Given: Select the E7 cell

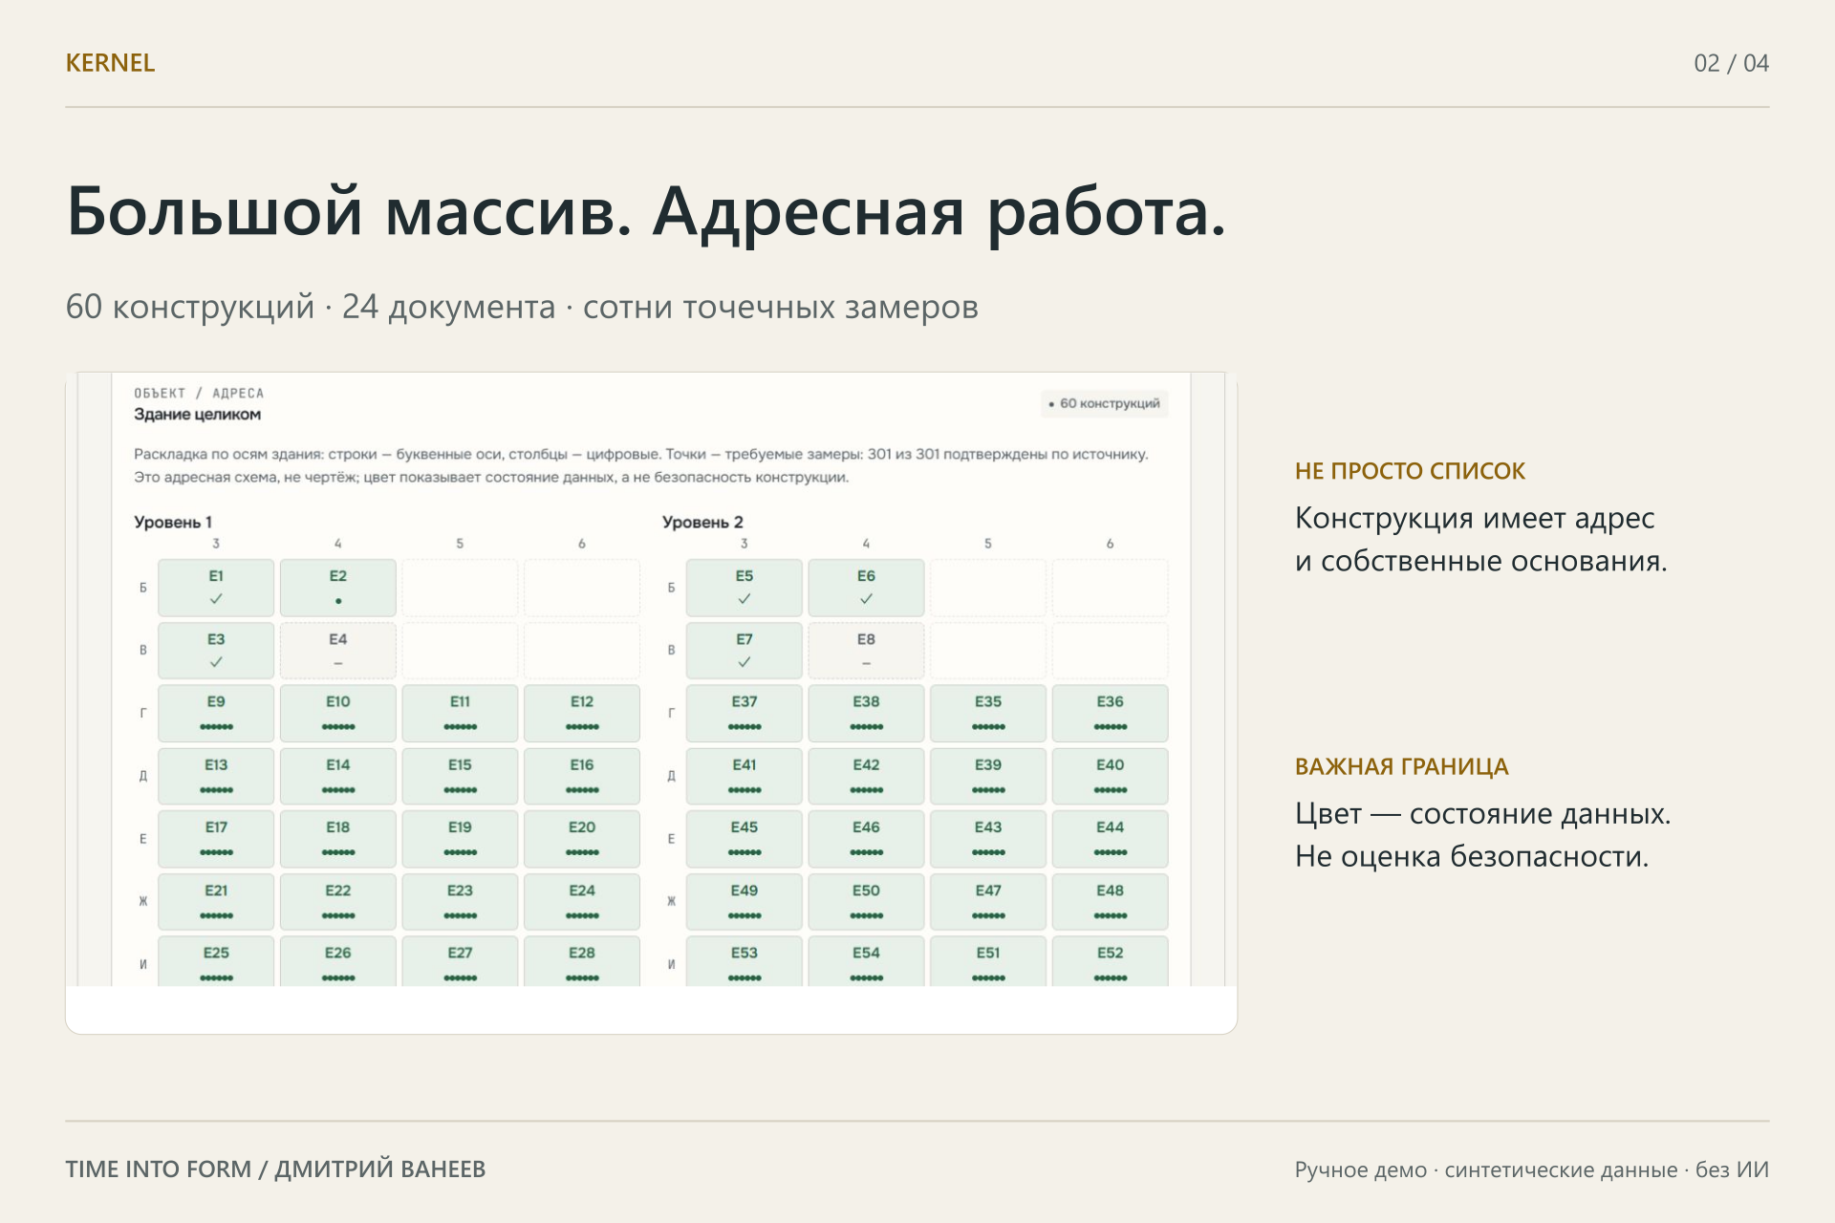Looking at the screenshot, I should [x=745, y=651].
